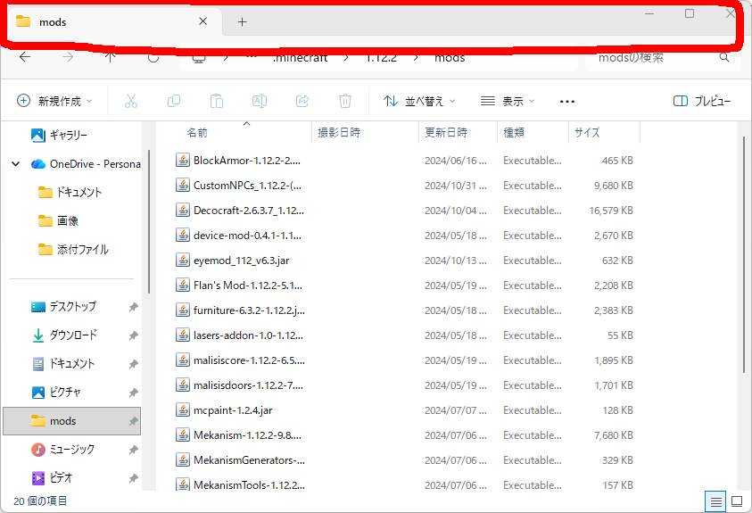
Task: Switch to large icons view layout
Action: [x=738, y=501]
